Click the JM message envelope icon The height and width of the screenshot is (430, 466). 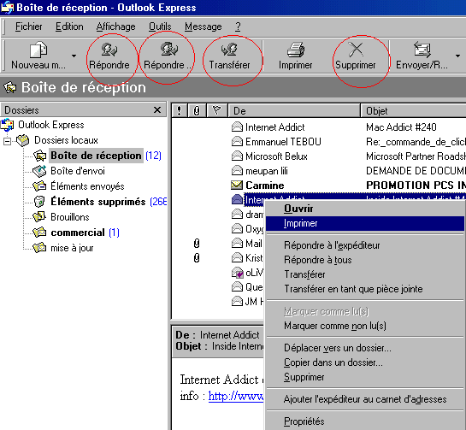pyautogui.click(x=237, y=302)
